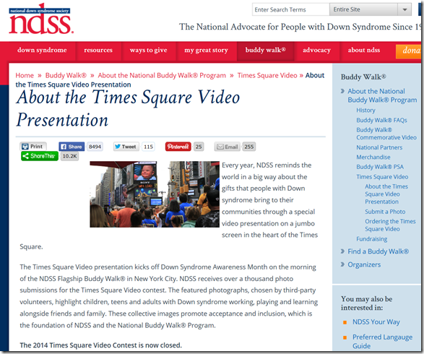Click the NDSS logo
This screenshot has width=424, height=354.
(40, 19)
